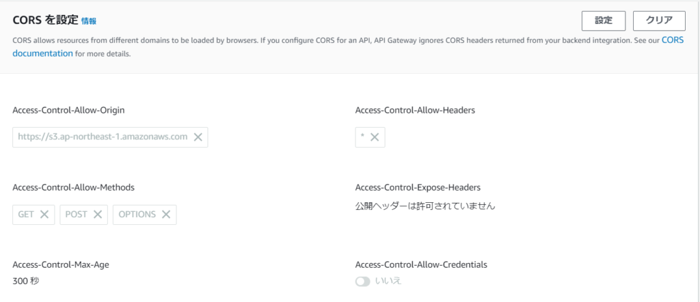Click the POST method label

77,214
